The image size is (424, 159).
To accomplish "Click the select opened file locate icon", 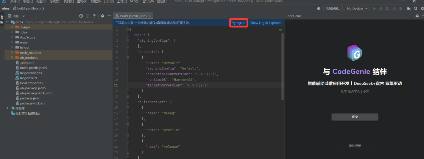I will (x=81, y=16).
